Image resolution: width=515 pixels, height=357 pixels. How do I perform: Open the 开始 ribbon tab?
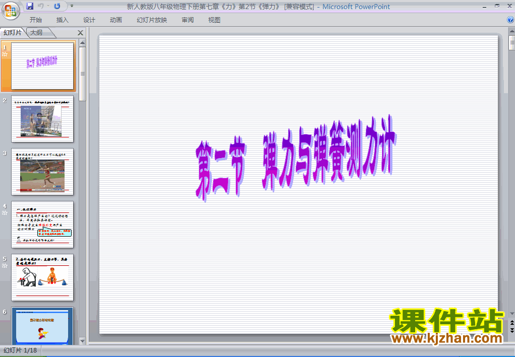coord(35,20)
